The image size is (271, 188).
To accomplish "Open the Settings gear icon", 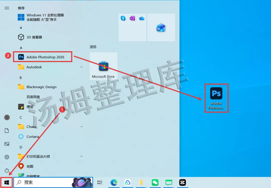I will [7, 157].
